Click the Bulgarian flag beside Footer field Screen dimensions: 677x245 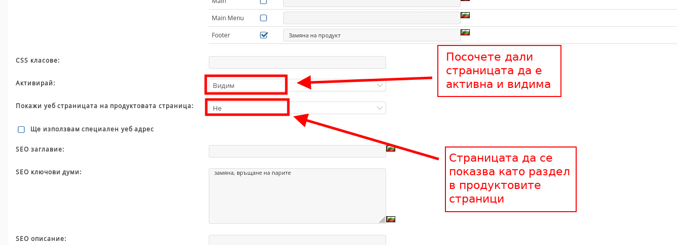[465, 32]
